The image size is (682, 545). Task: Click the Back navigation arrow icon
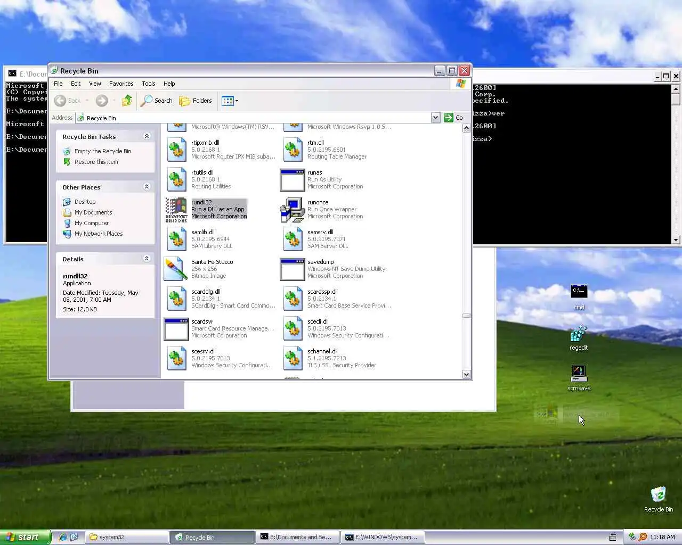pyautogui.click(x=60, y=101)
